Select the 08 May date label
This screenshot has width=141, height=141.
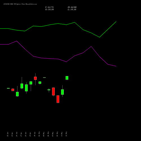coord(57,134)
